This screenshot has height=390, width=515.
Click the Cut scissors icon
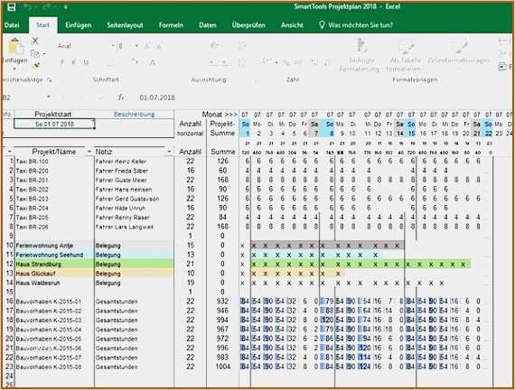pyautogui.click(x=35, y=41)
